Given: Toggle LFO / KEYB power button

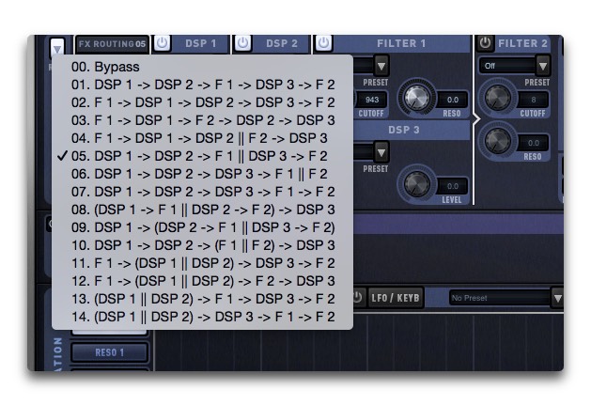Looking at the screenshot, I should tap(358, 298).
